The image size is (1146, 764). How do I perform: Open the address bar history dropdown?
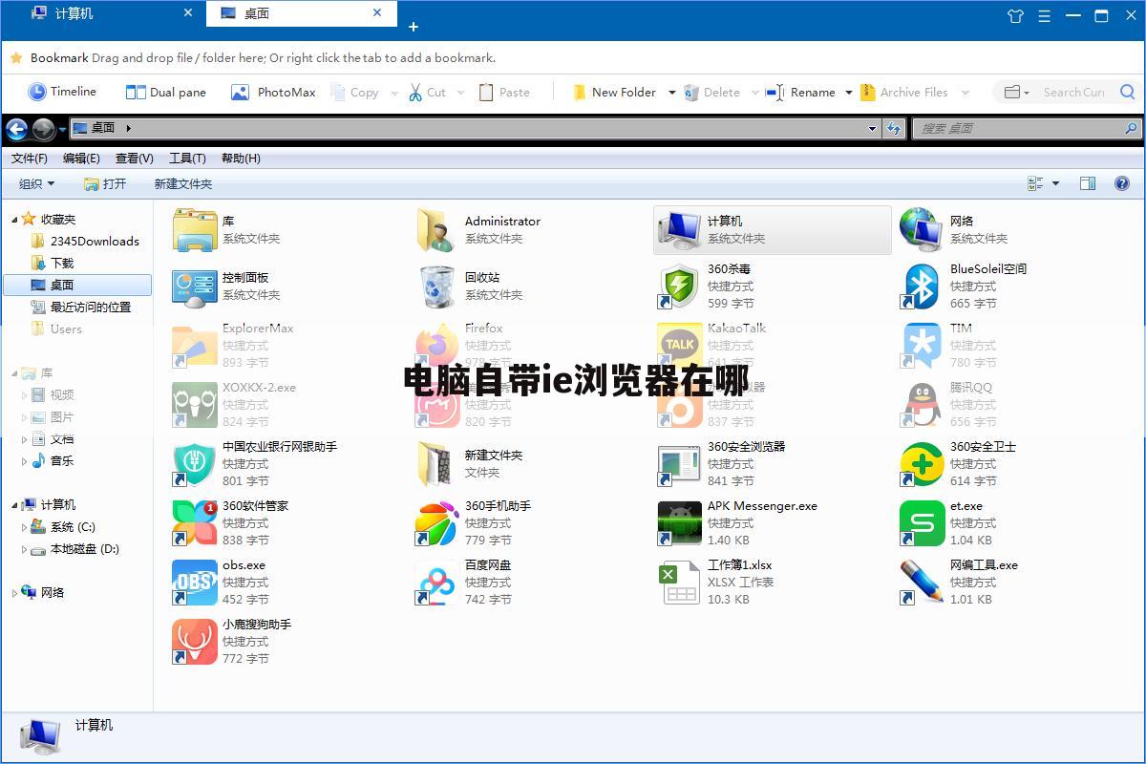[x=872, y=128]
